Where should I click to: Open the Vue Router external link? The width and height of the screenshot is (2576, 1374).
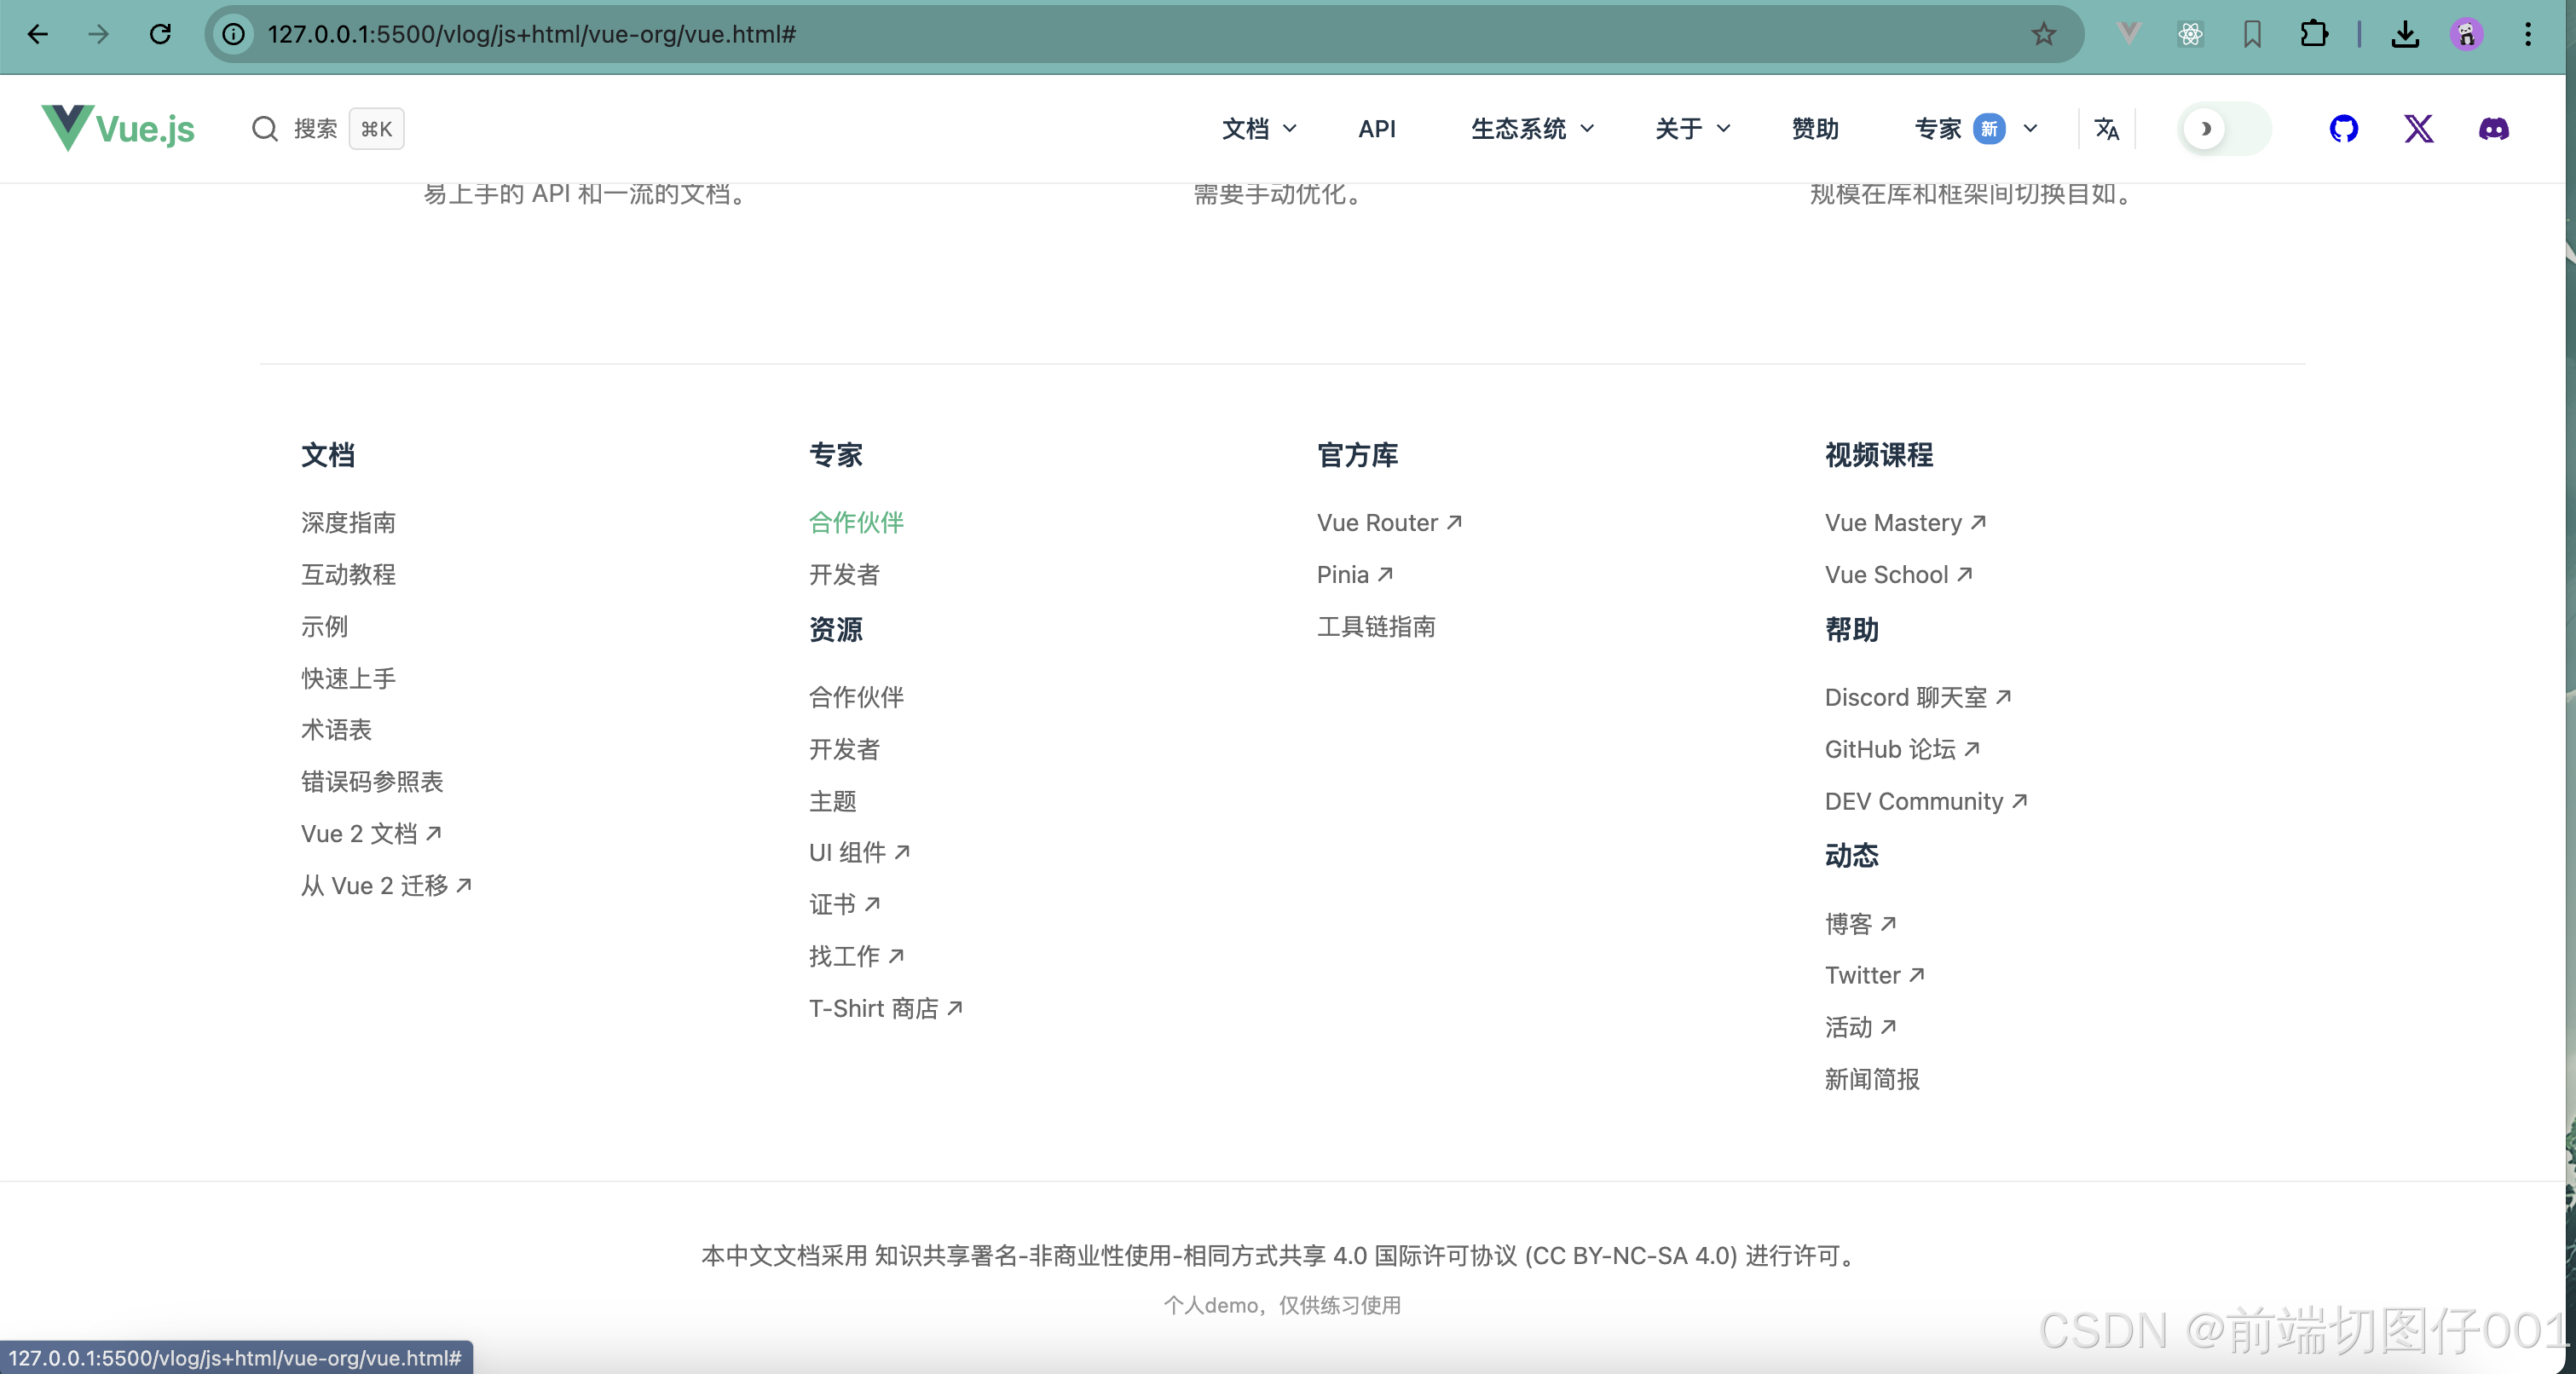point(1388,522)
